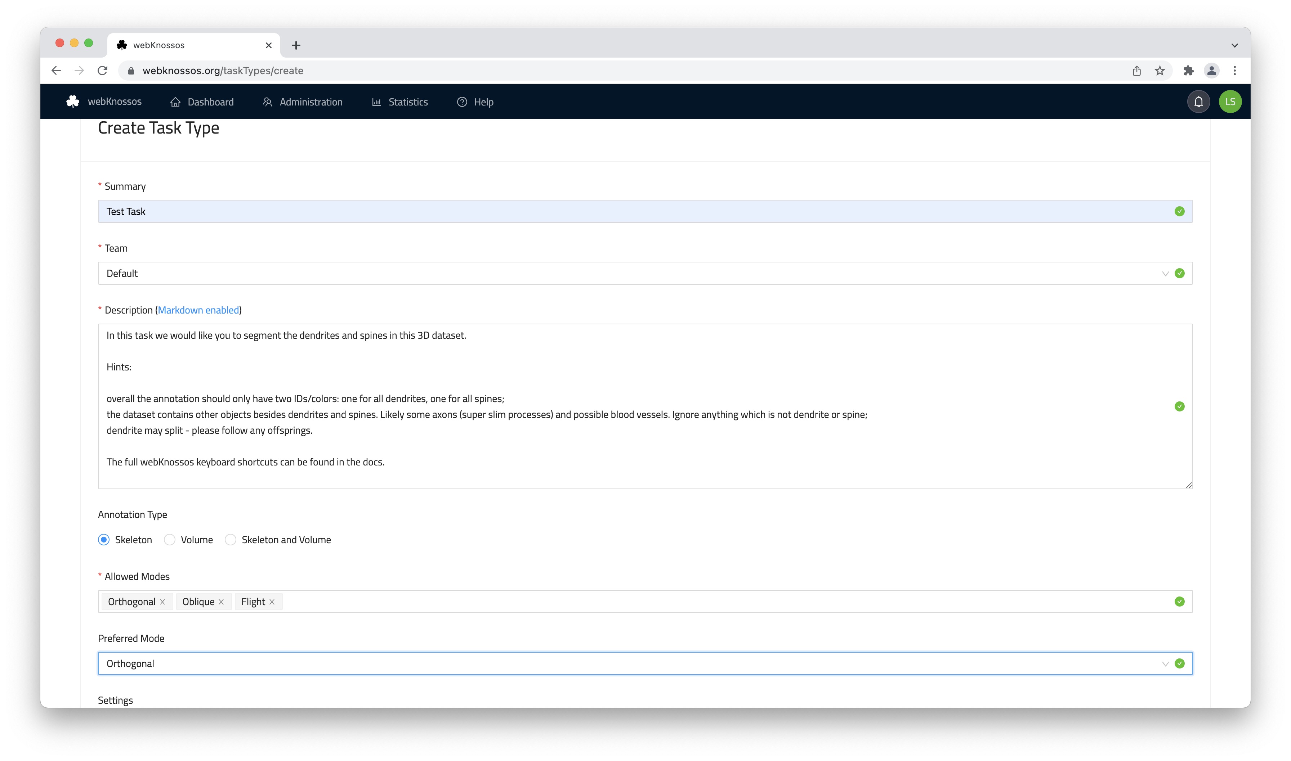Open the browser extensions puzzle icon
This screenshot has width=1291, height=761.
(x=1188, y=71)
